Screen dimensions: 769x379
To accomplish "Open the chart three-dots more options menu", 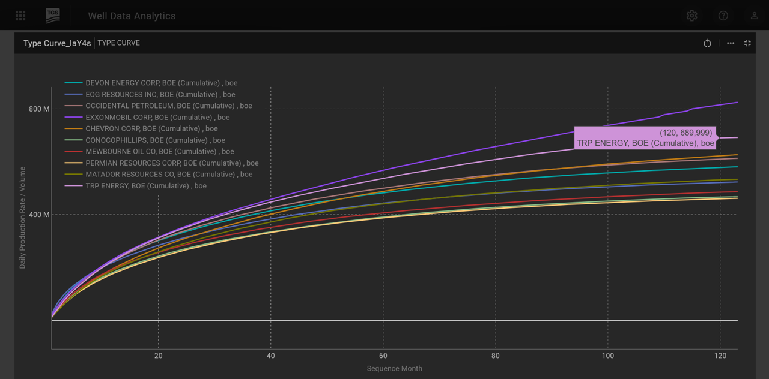I will 731,43.
